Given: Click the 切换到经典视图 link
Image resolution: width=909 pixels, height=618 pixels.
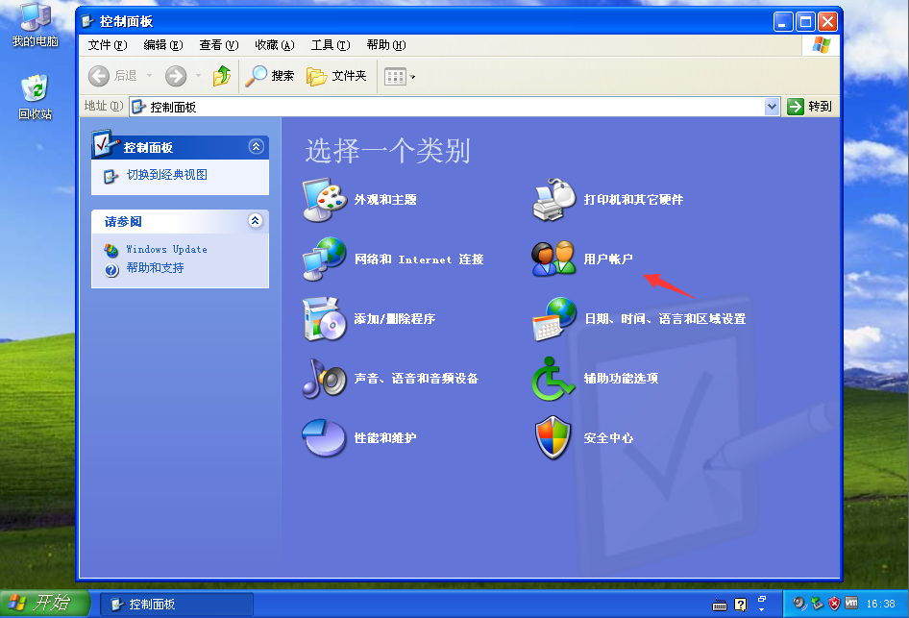Looking at the screenshot, I should [x=167, y=175].
